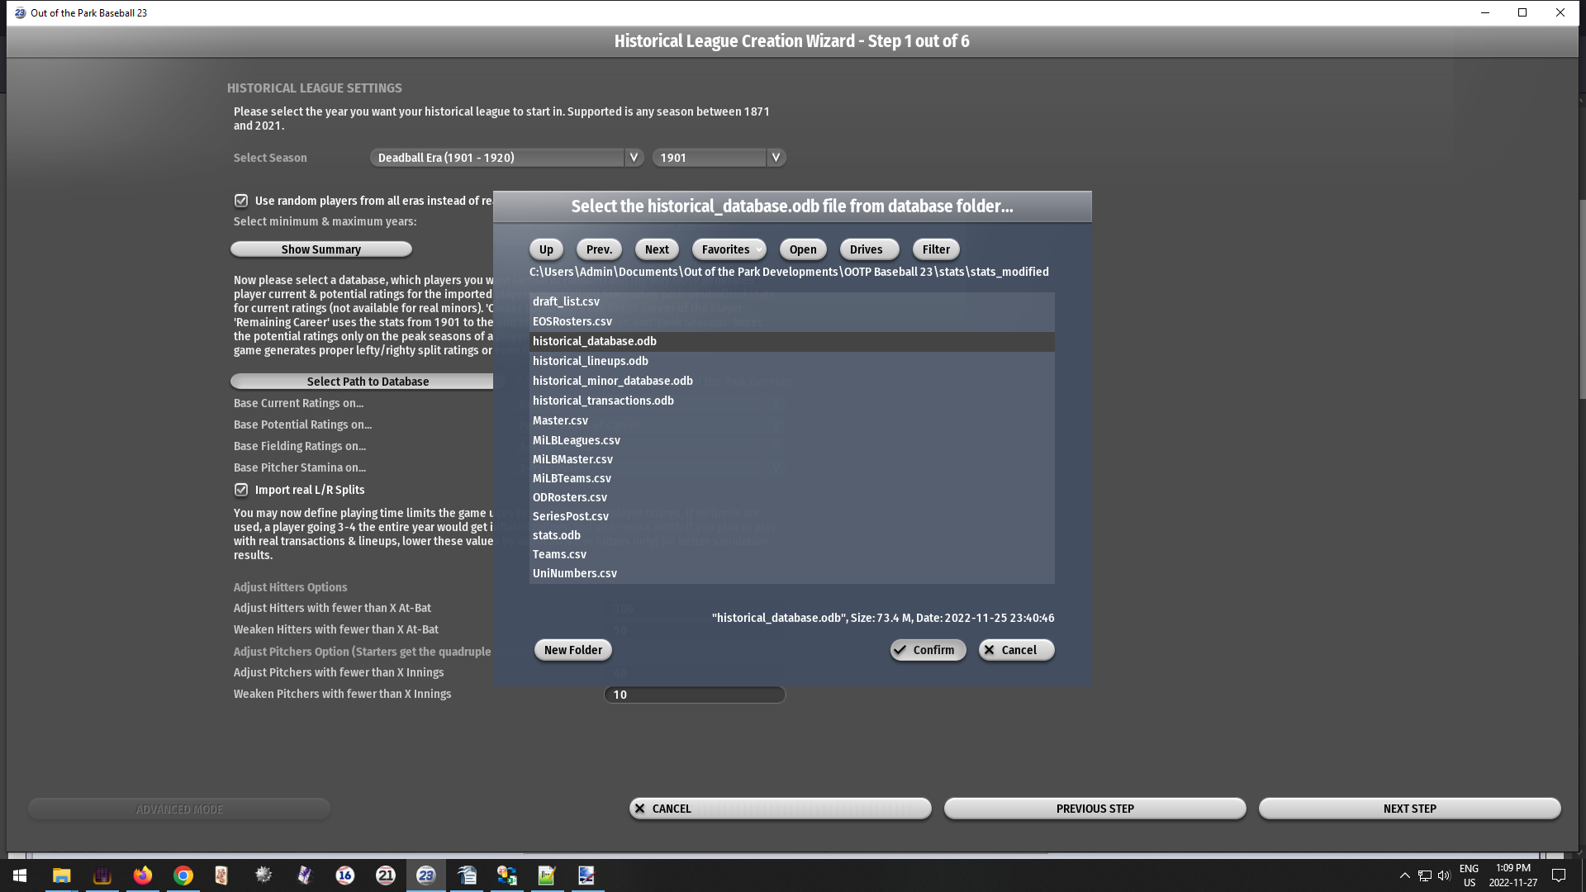Select ODRosters.csv file
1586x892 pixels.
tap(791, 497)
